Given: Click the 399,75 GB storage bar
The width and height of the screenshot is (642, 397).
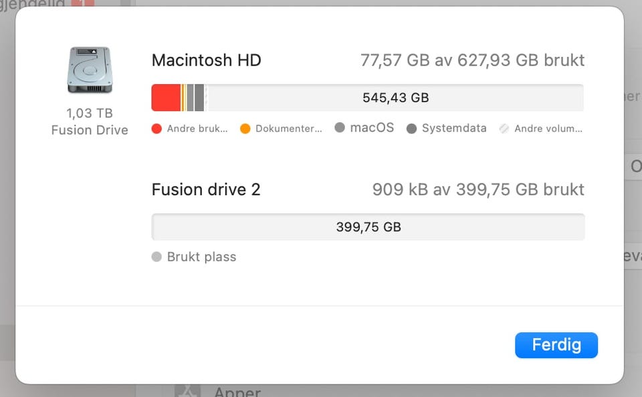Looking at the screenshot, I should coord(368,227).
